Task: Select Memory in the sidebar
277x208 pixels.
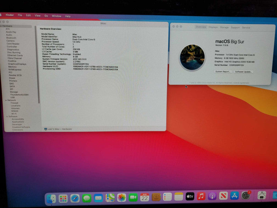Action: [12, 67]
